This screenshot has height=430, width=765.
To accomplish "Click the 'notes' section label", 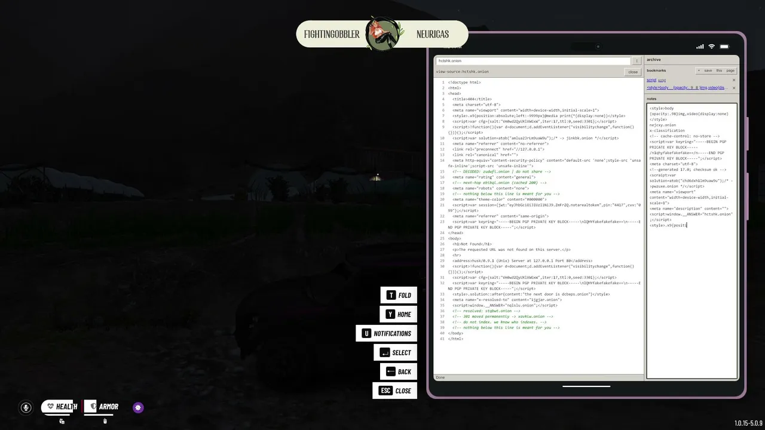I will click(x=651, y=99).
